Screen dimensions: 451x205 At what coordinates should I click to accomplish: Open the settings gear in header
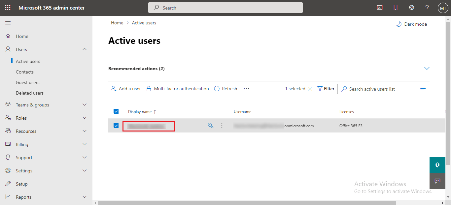tap(411, 8)
